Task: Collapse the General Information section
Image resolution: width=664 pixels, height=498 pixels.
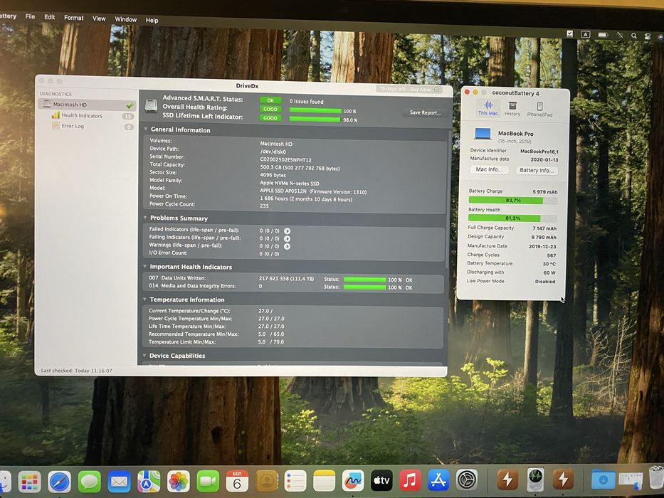Action: tap(145, 129)
